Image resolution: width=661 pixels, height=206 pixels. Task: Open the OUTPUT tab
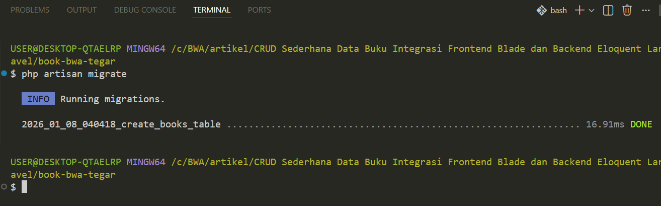pyautogui.click(x=81, y=10)
